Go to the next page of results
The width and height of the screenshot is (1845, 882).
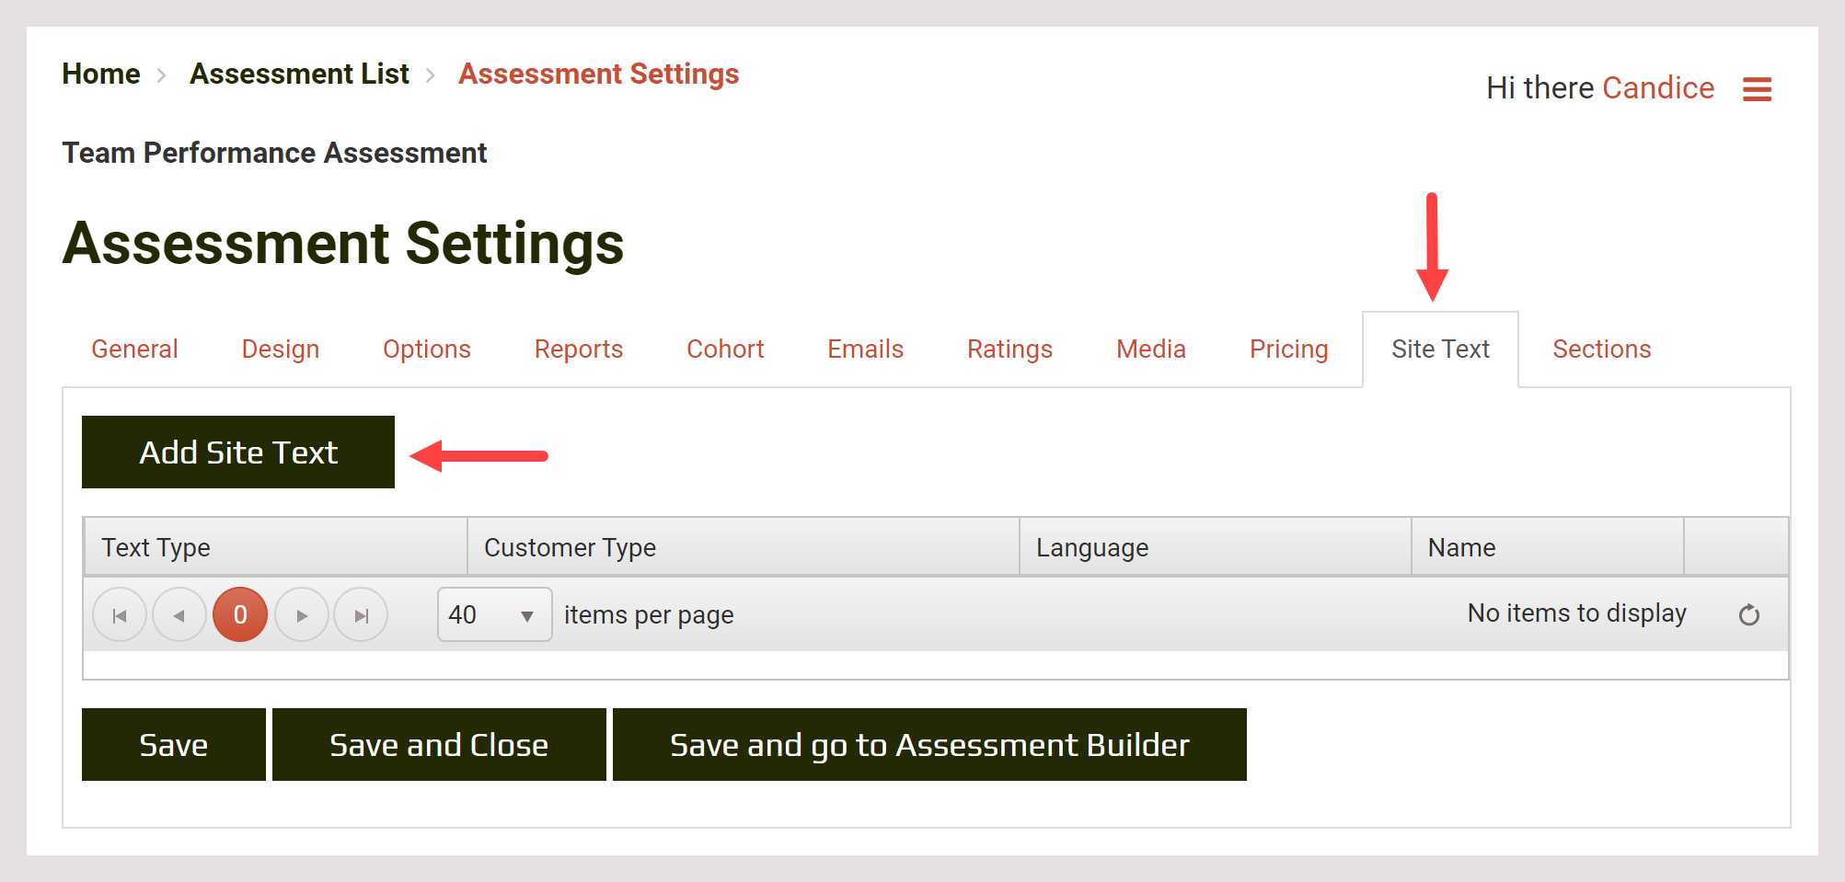(x=302, y=614)
